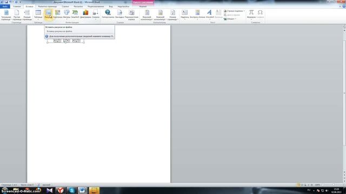Open Quick Parts (Экспресс-блоки)
This screenshot has width=346, height=194.
(197, 15)
